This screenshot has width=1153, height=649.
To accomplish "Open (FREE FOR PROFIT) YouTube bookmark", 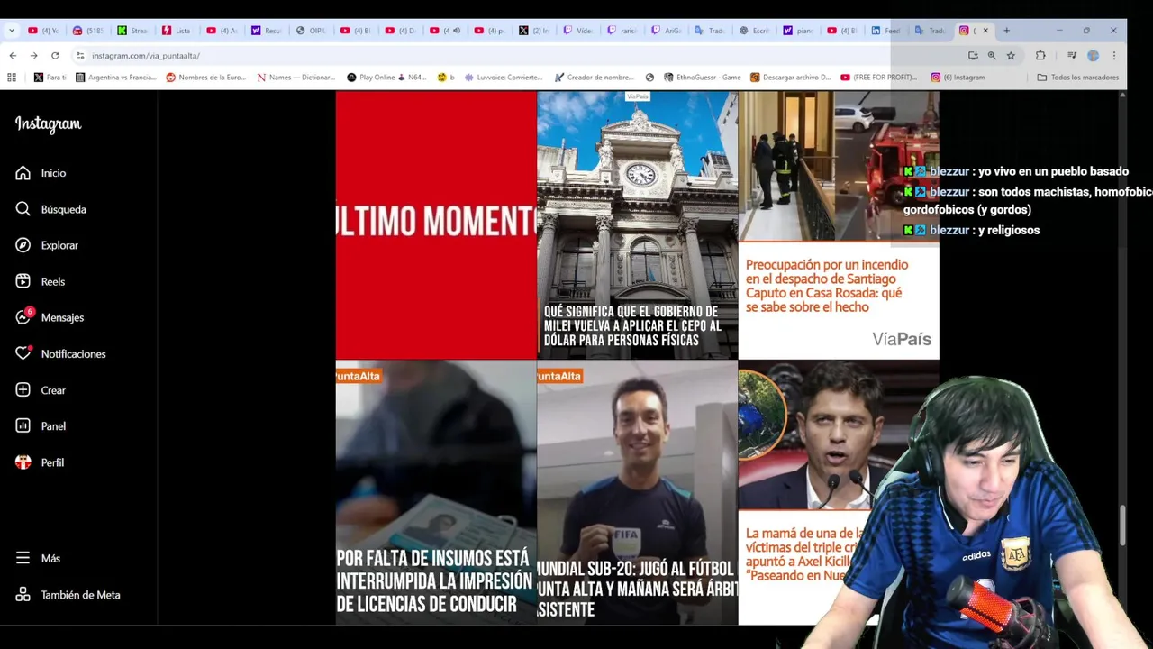I will point(878,78).
